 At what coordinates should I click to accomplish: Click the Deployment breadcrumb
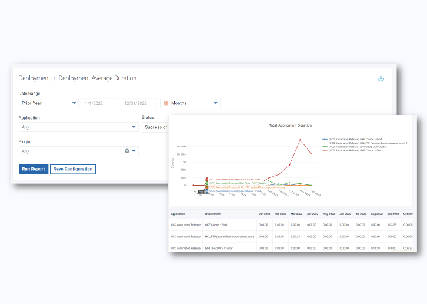[x=34, y=78]
